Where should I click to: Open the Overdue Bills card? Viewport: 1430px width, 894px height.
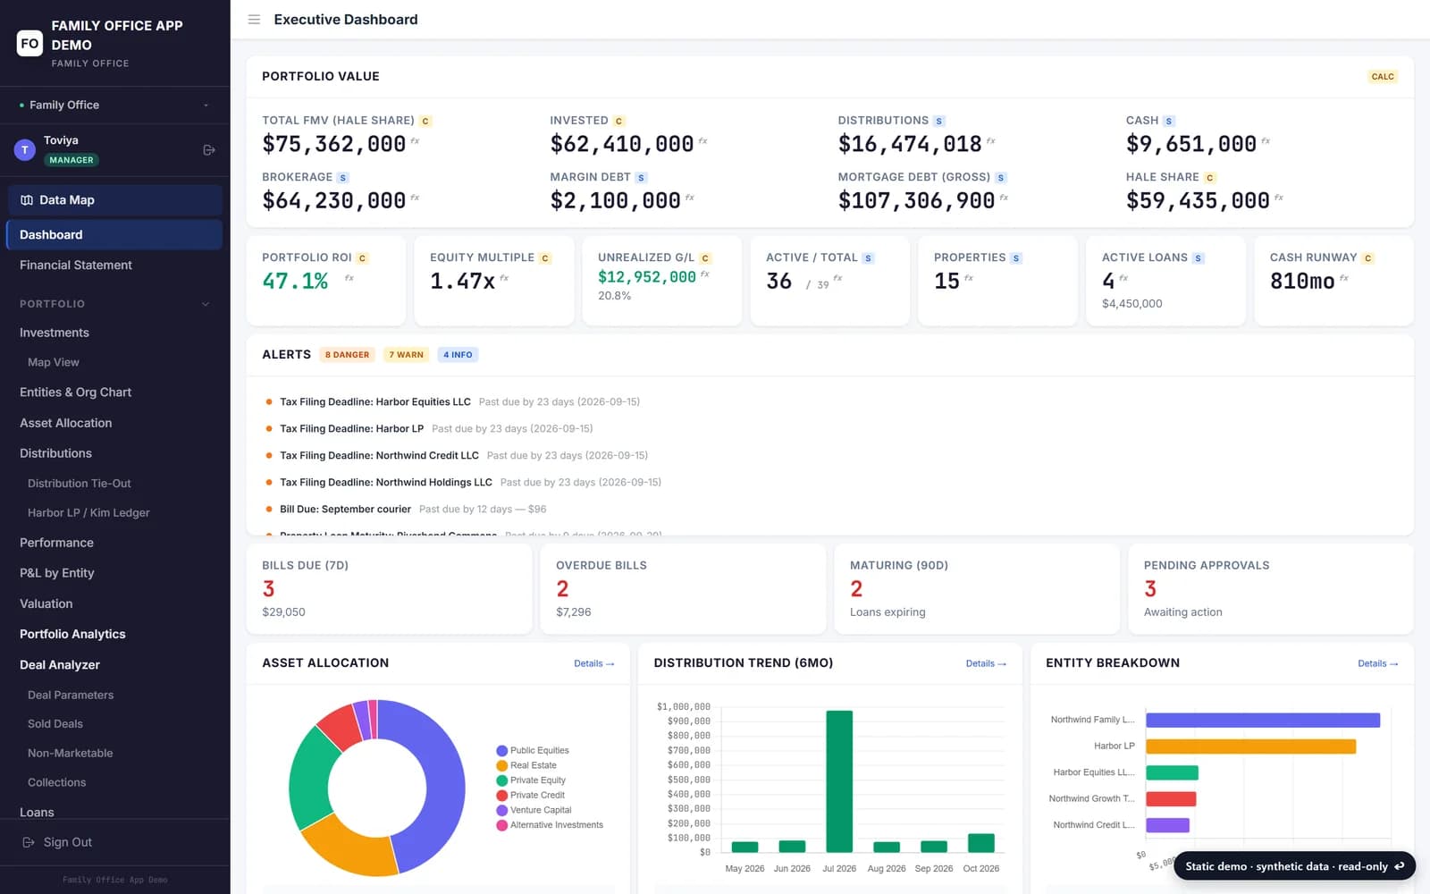[x=683, y=589]
